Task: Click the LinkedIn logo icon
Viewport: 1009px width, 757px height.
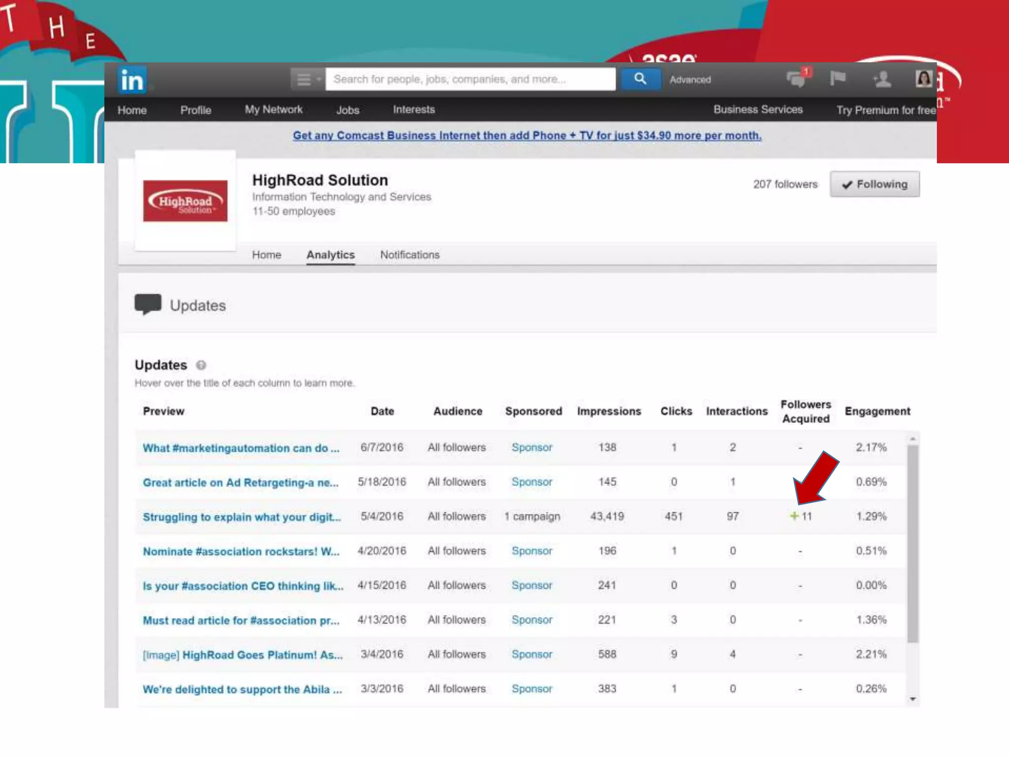Action: (x=132, y=80)
